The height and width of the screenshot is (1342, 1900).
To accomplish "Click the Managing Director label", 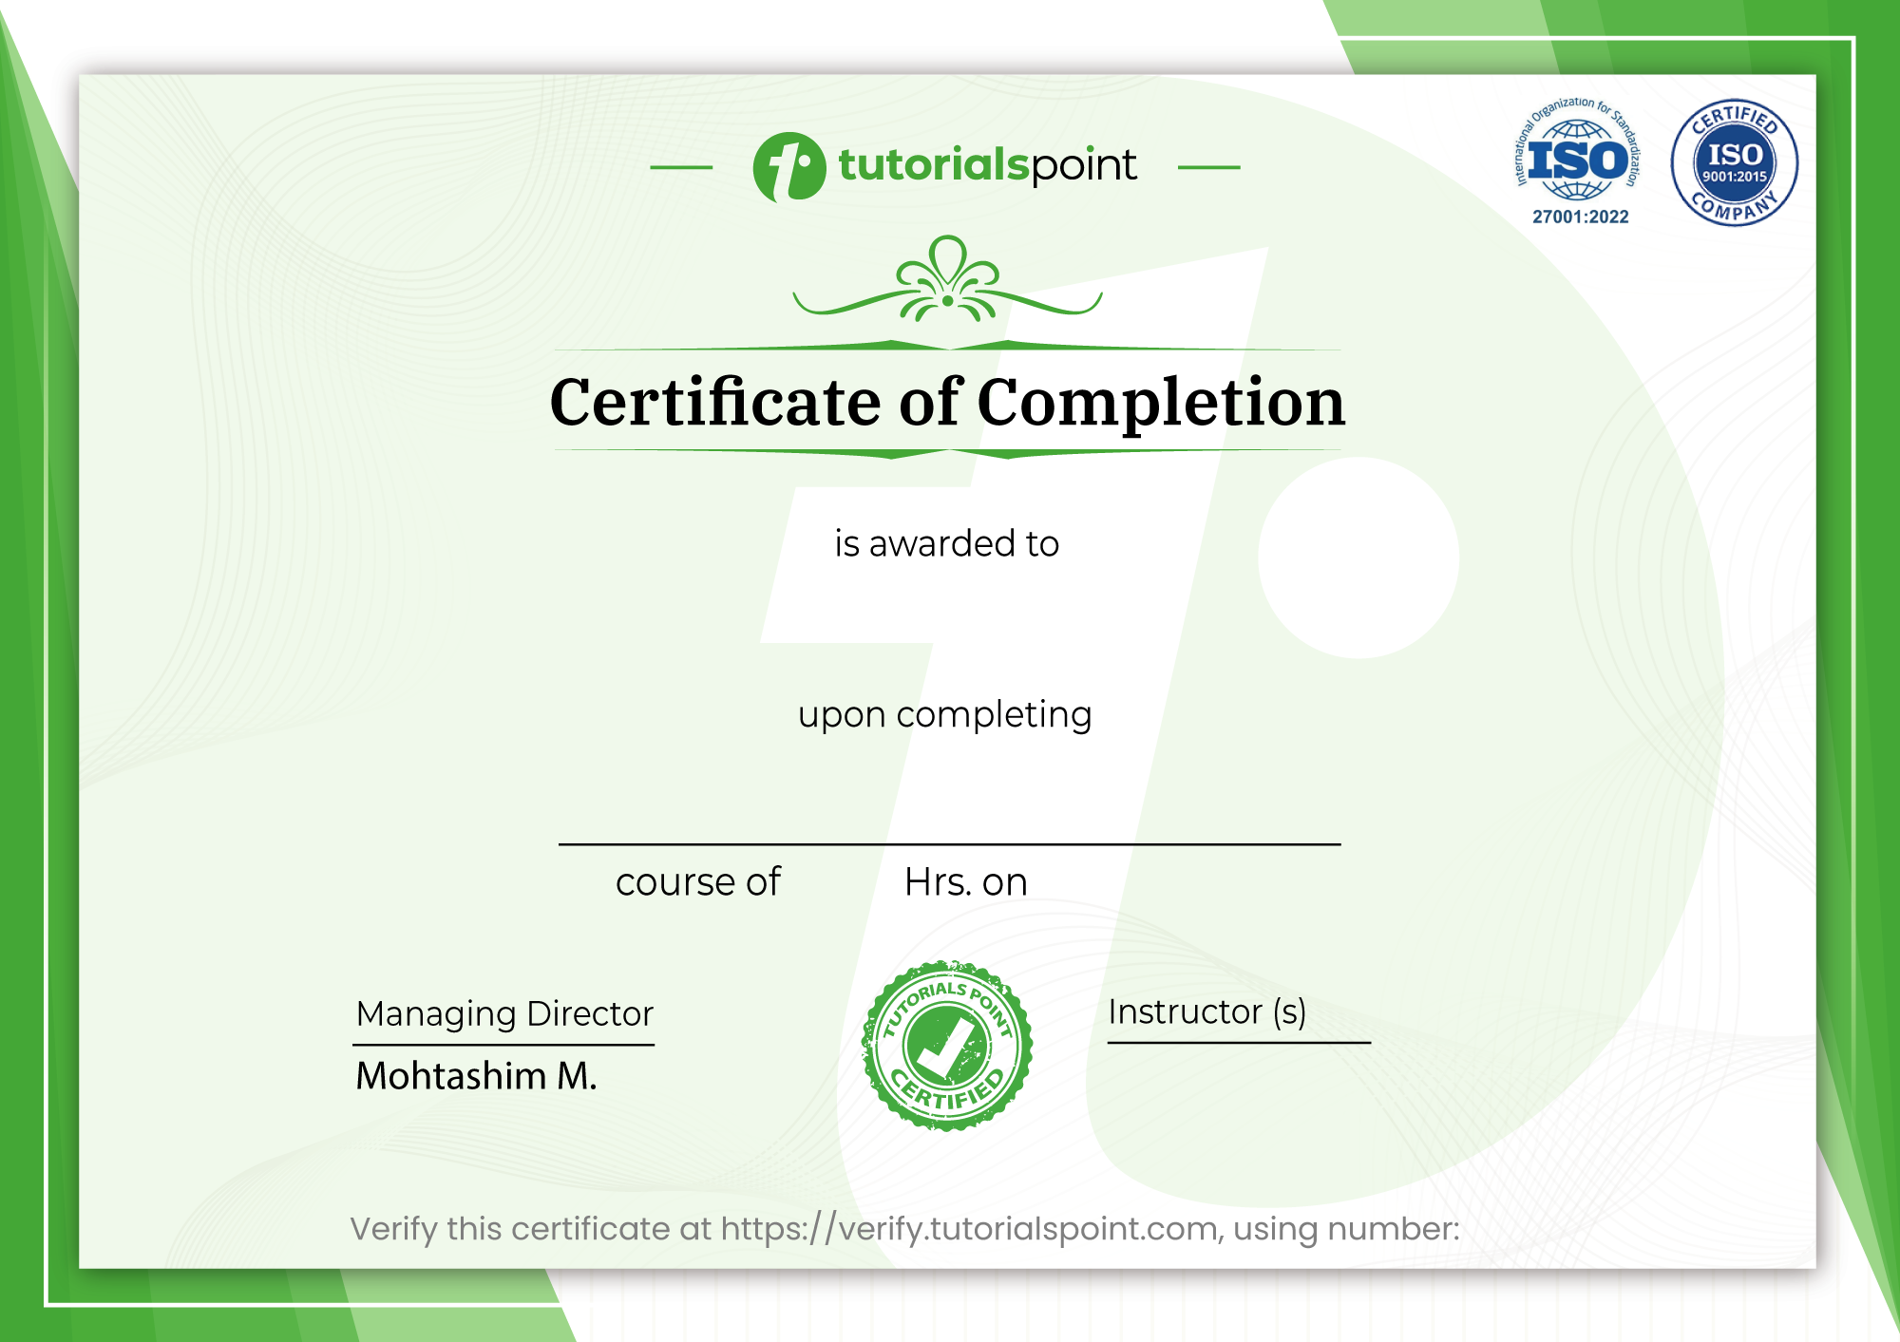I will pos(504,1013).
